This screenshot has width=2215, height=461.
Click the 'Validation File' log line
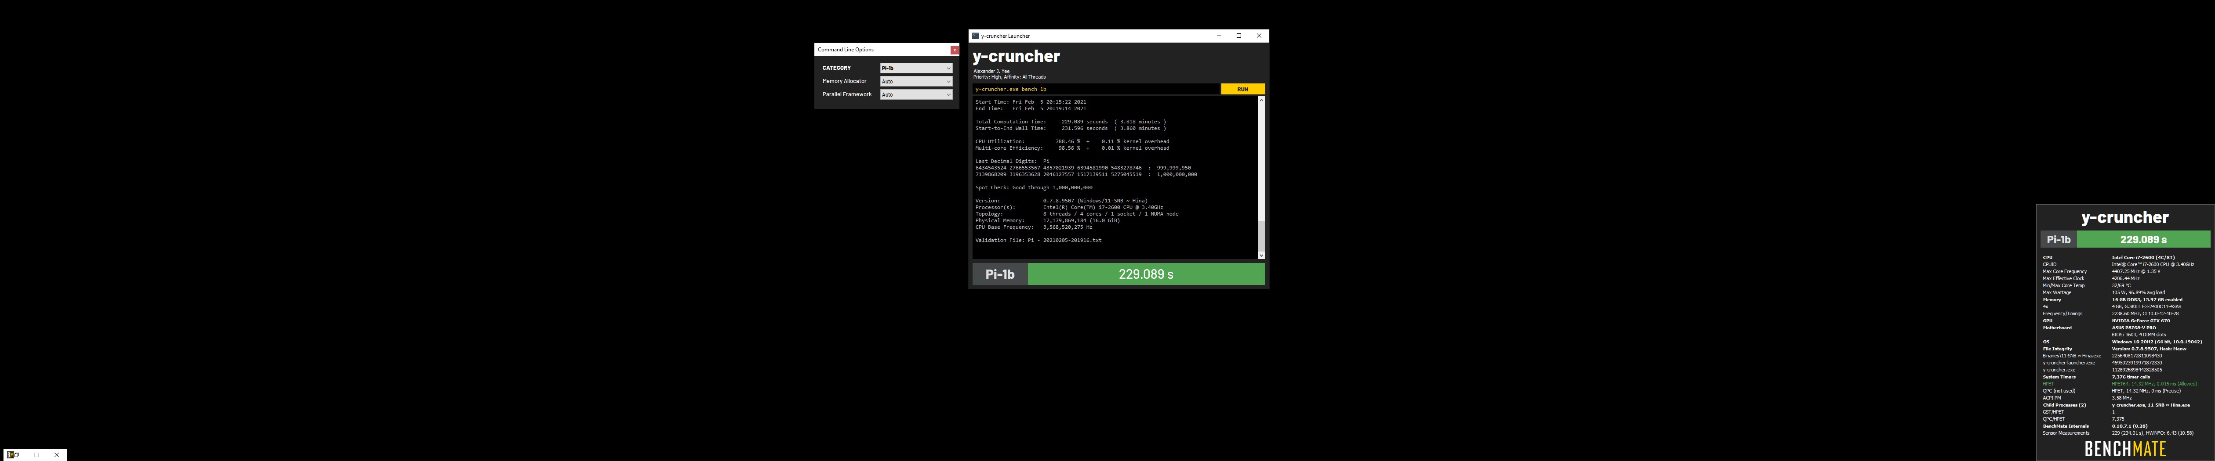[x=1038, y=240]
